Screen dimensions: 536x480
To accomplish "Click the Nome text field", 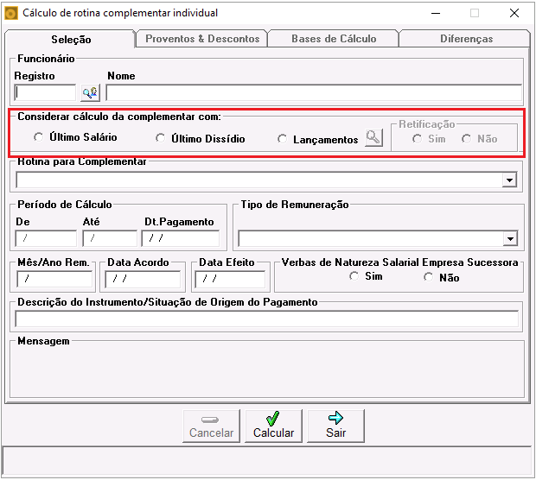I will click(314, 92).
